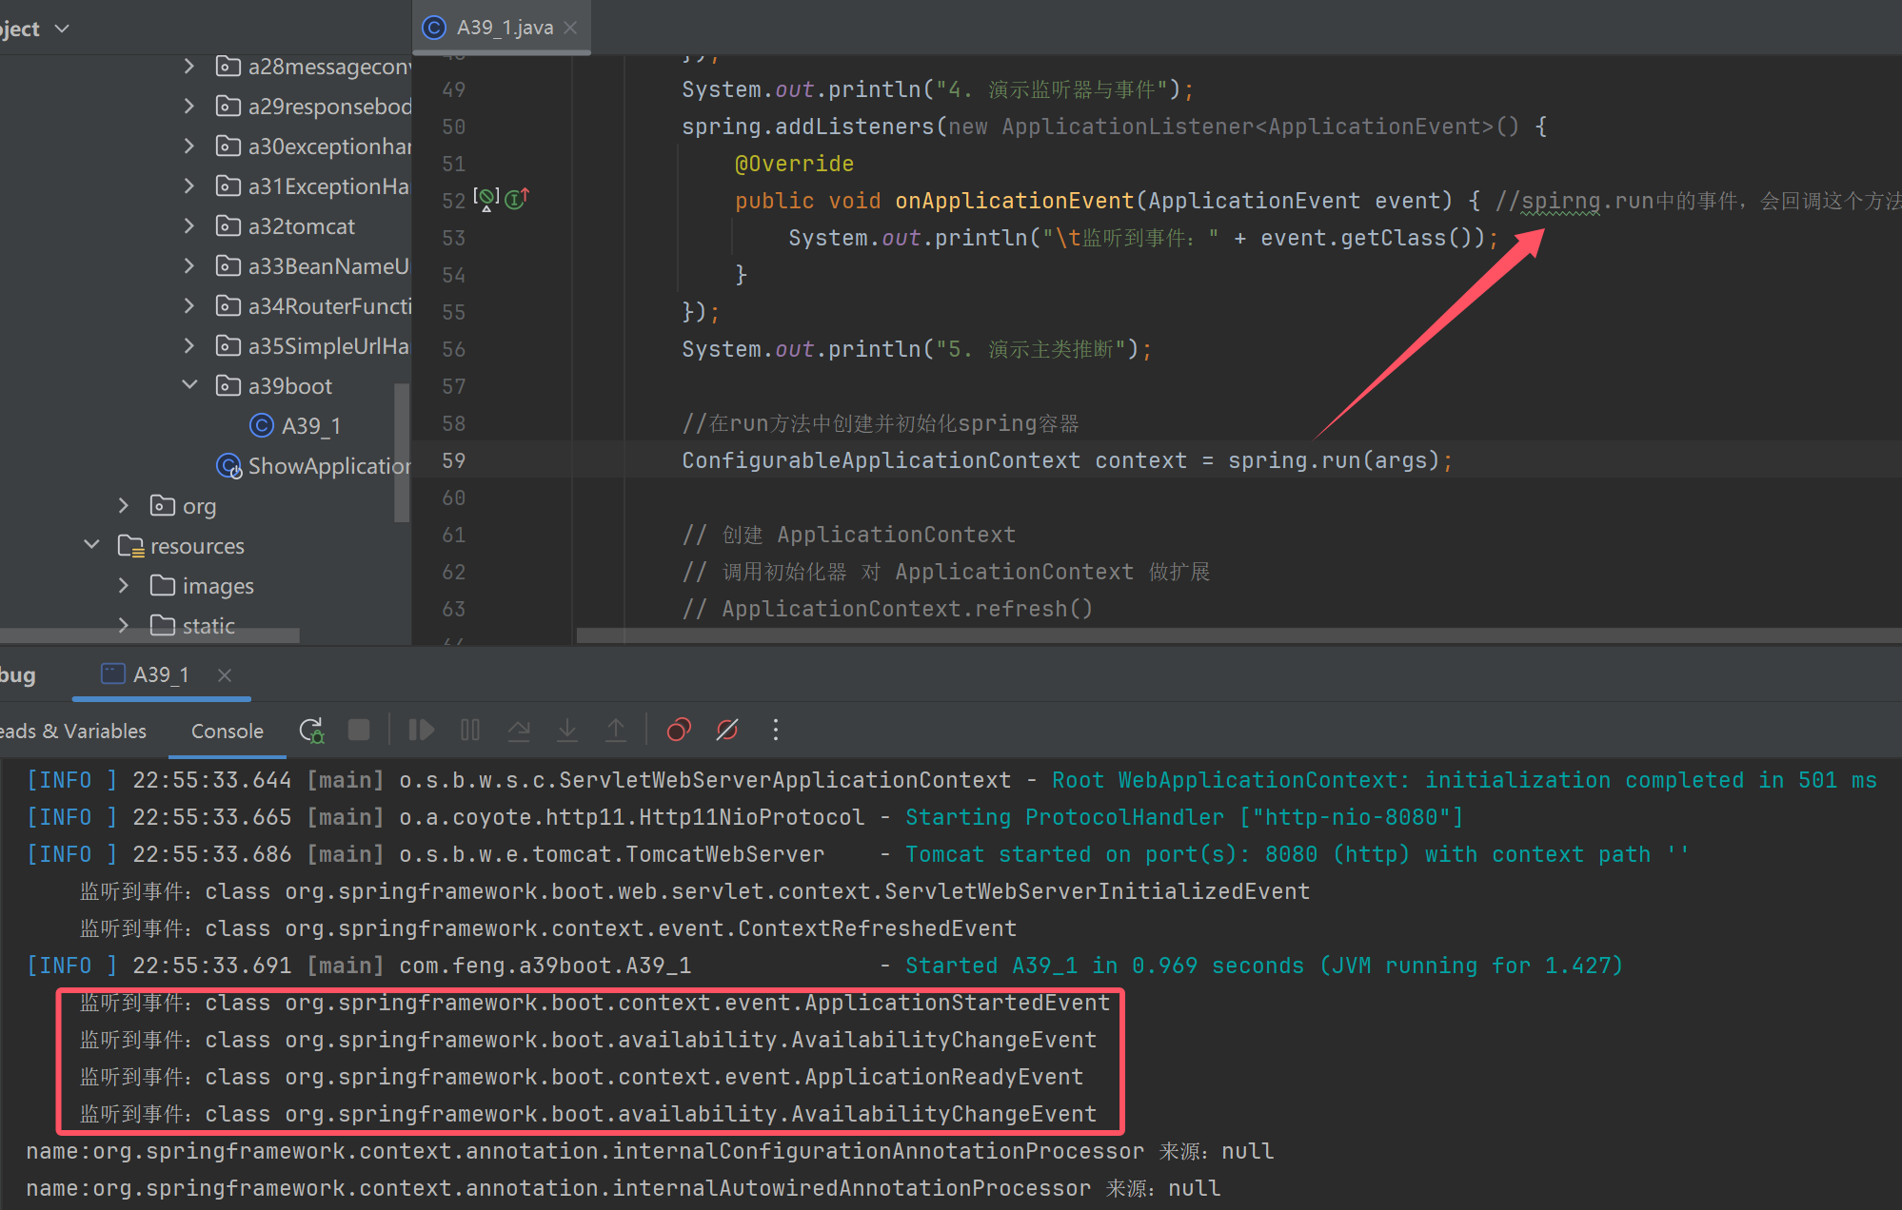Image resolution: width=1902 pixels, height=1210 pixels.
Task: Open more debugger options menu
Action: (776, 730)
